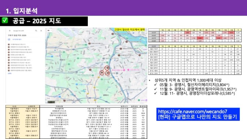The height and width of the screenshot is (139, 247).
Task: Click the green checkmark beside 공급 – 2025 지도
Action: point(5,20)
